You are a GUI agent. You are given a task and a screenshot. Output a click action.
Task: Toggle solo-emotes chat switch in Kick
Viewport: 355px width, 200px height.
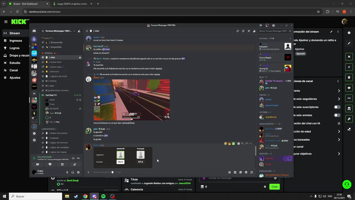click(337, 115)
